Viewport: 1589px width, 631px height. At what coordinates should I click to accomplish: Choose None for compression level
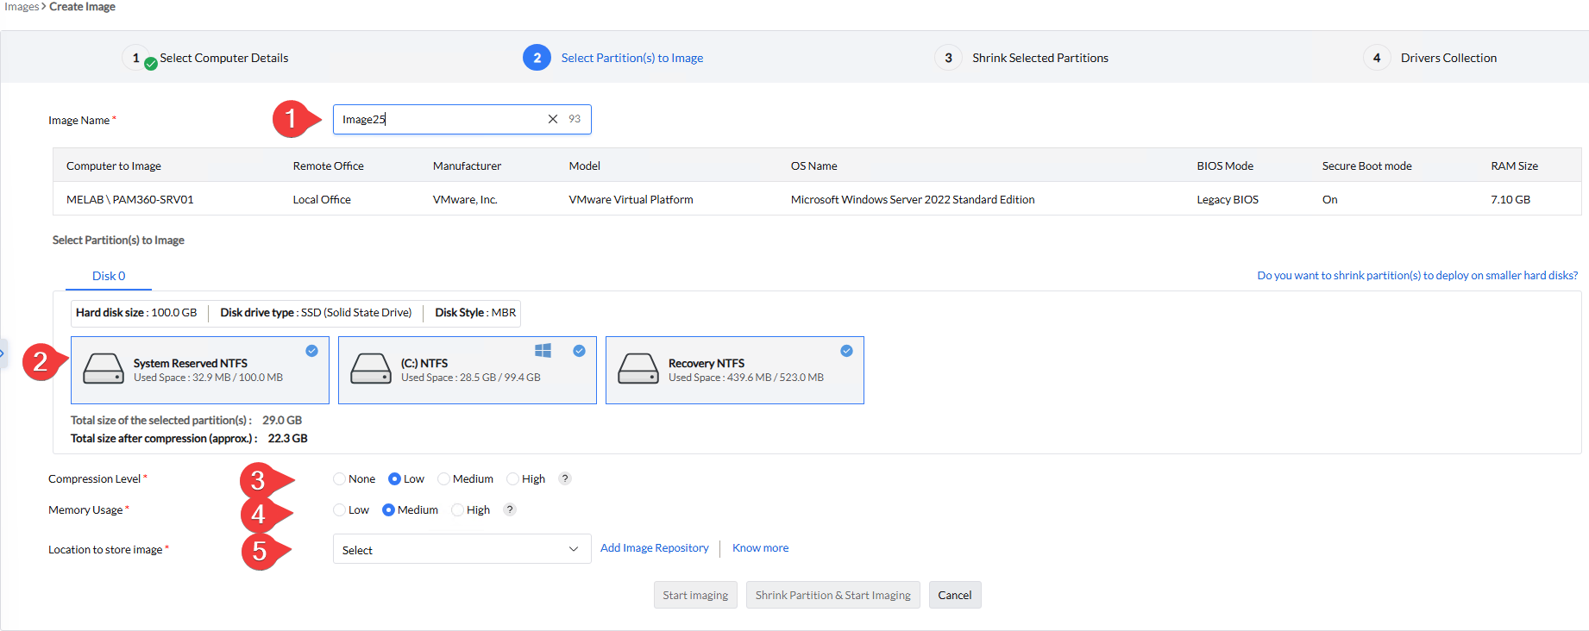tap(340, 479)
